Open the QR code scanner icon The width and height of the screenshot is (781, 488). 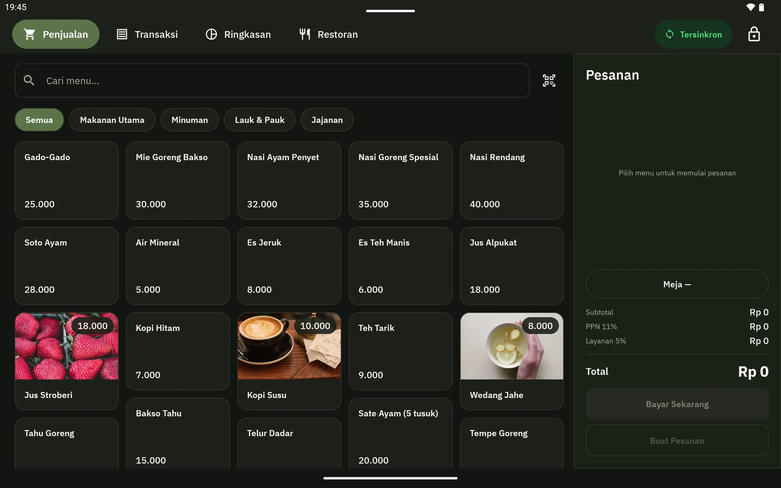pos(549,80)
